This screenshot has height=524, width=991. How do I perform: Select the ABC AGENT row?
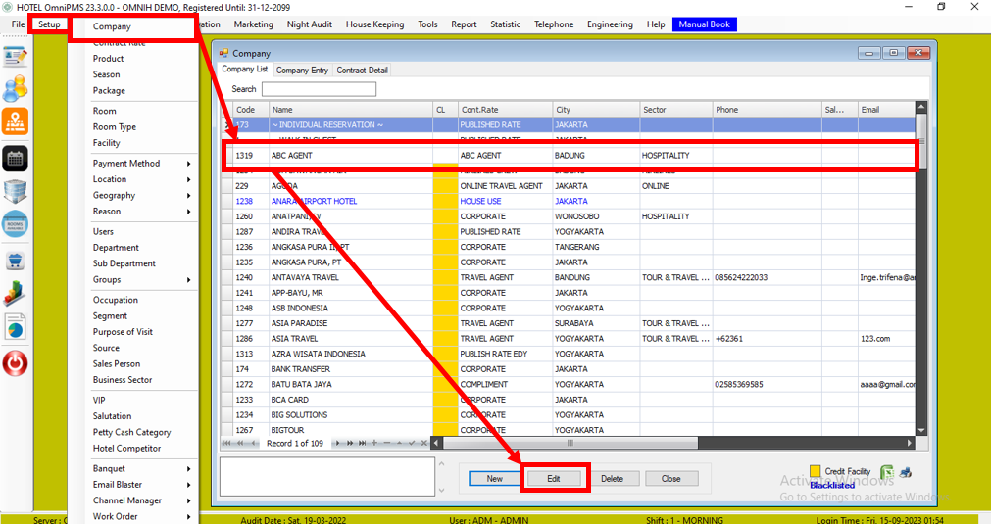[569, 156]
